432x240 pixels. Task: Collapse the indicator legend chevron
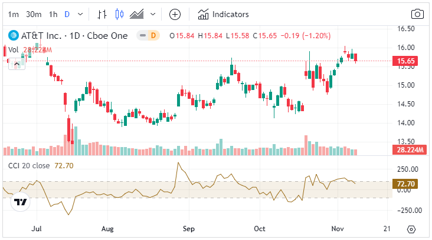pos(17,64)
